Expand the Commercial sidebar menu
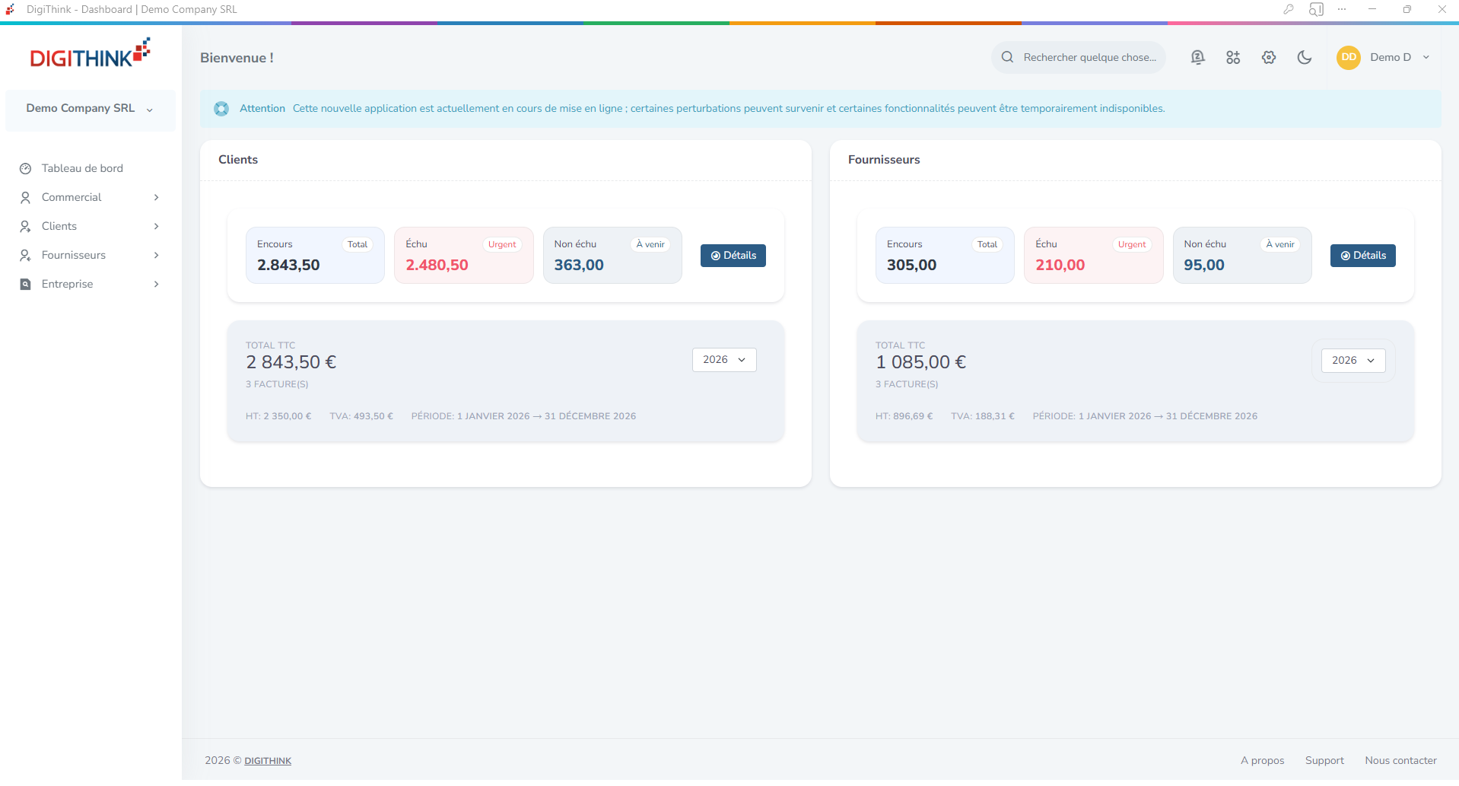1459x786 pixels. [90, 198]
